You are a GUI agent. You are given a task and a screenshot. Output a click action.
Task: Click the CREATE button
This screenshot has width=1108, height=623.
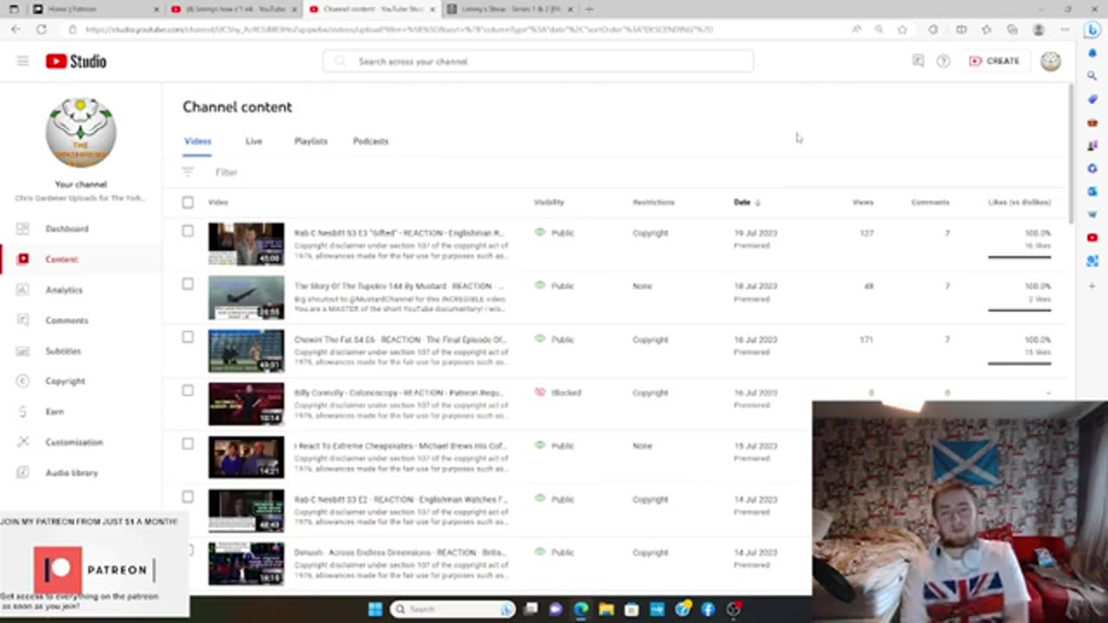[995, 61]
